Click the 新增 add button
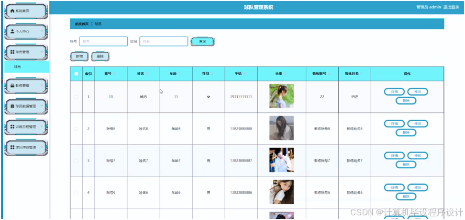 point(79,56)
